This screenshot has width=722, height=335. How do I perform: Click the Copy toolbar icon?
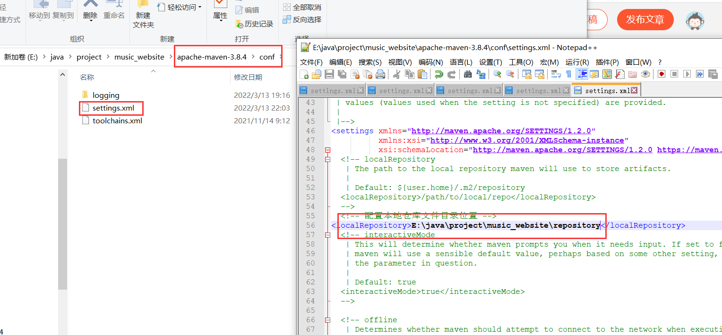click(x=410, y=74)
